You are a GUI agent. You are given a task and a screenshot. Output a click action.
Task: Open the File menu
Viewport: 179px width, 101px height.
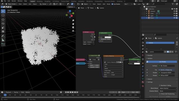pyautogui.click(x=5, y=1)
